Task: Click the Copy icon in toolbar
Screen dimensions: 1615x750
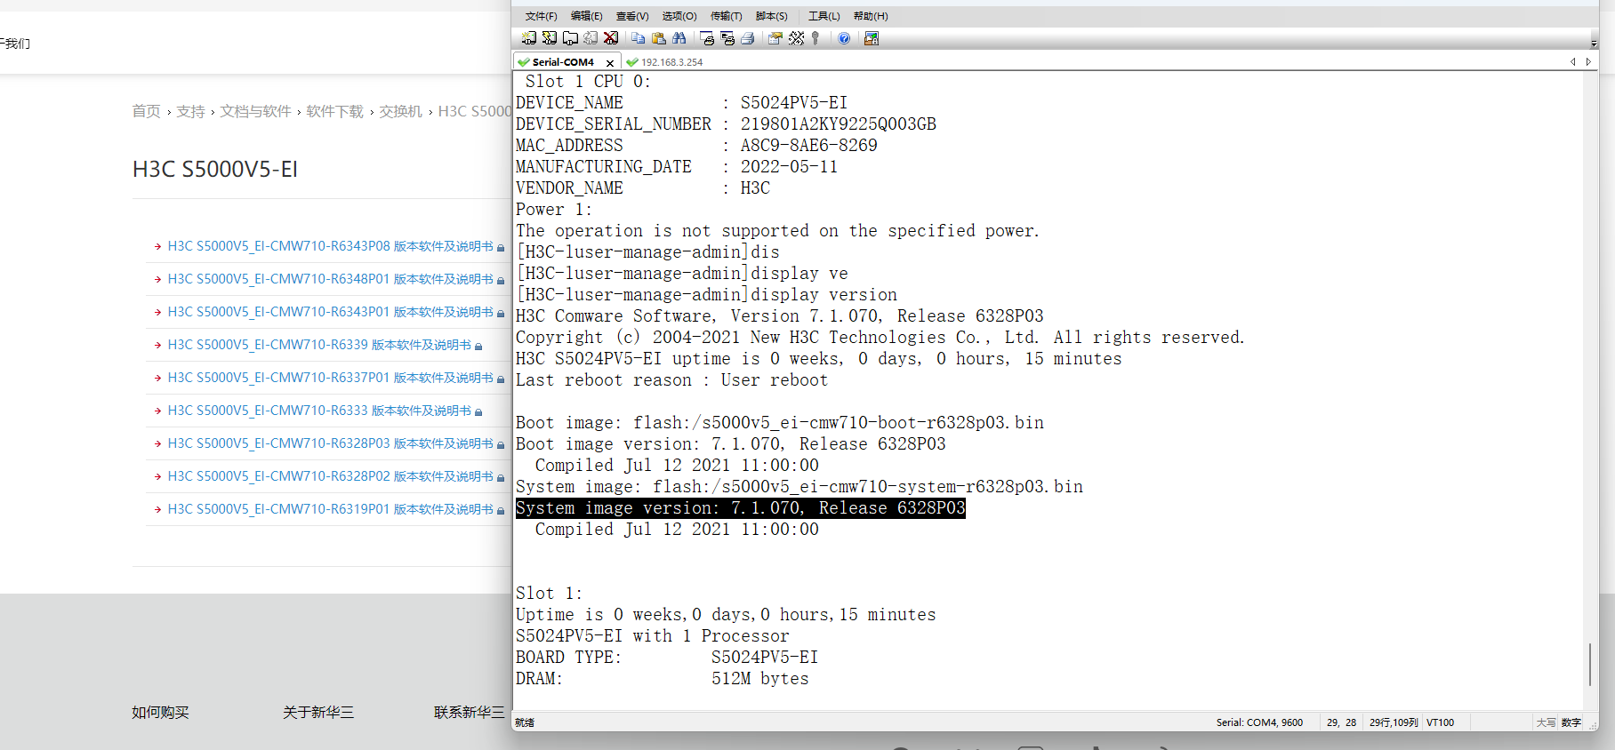Action: 638,38
